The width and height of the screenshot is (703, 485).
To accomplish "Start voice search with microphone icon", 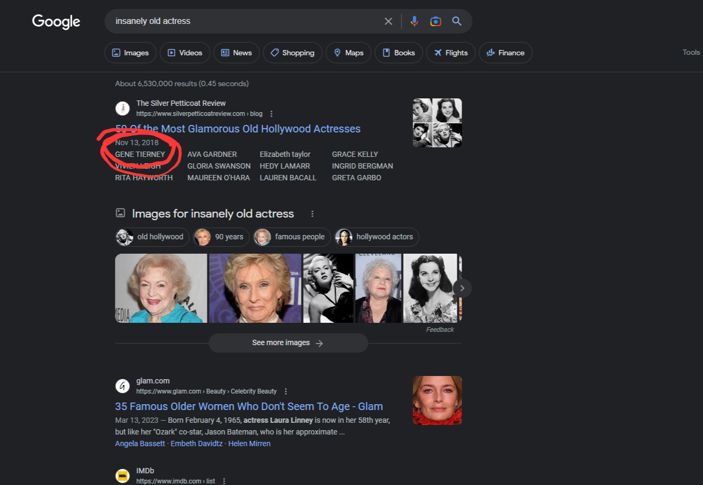I will pyautogui.click(x=414, y=21).
